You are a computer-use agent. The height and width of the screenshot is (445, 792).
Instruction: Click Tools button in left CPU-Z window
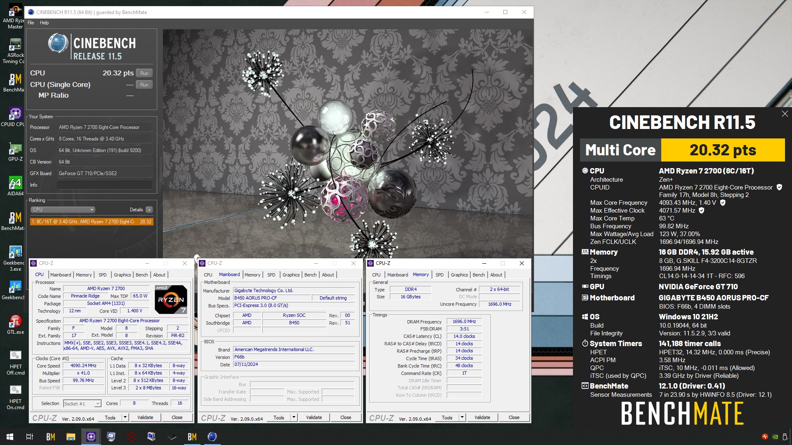click(x=110, y=417)
